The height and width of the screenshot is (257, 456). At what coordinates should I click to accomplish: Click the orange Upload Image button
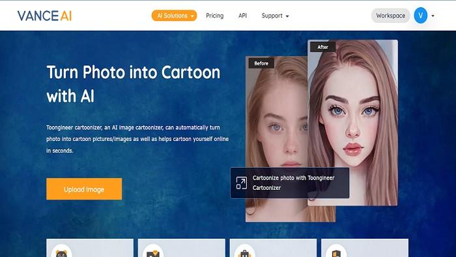[x=84, y=189]
